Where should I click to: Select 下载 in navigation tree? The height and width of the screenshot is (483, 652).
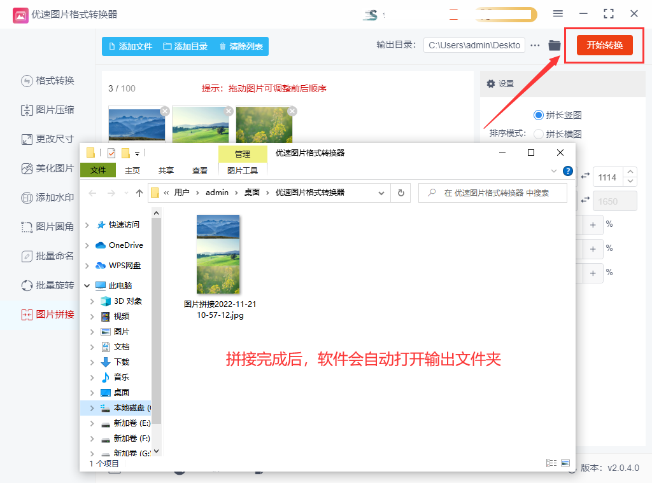(121, 362)
